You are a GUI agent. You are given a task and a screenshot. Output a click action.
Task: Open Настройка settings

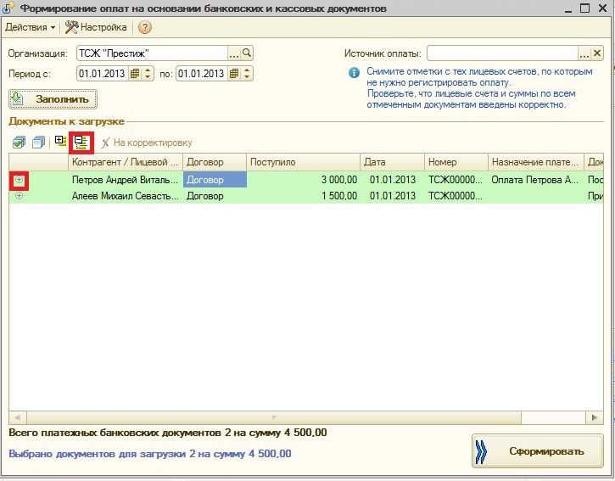(96, 27)
